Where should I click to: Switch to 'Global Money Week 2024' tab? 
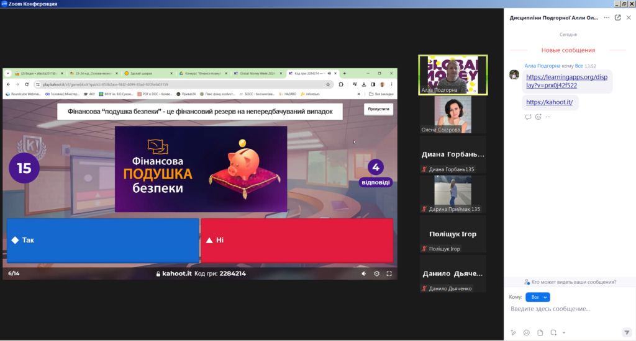tap(258, 73)
